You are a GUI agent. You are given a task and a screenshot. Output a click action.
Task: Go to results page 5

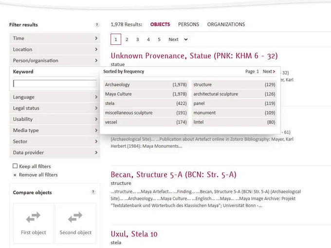pyautogui.click(x=159, y=39)
